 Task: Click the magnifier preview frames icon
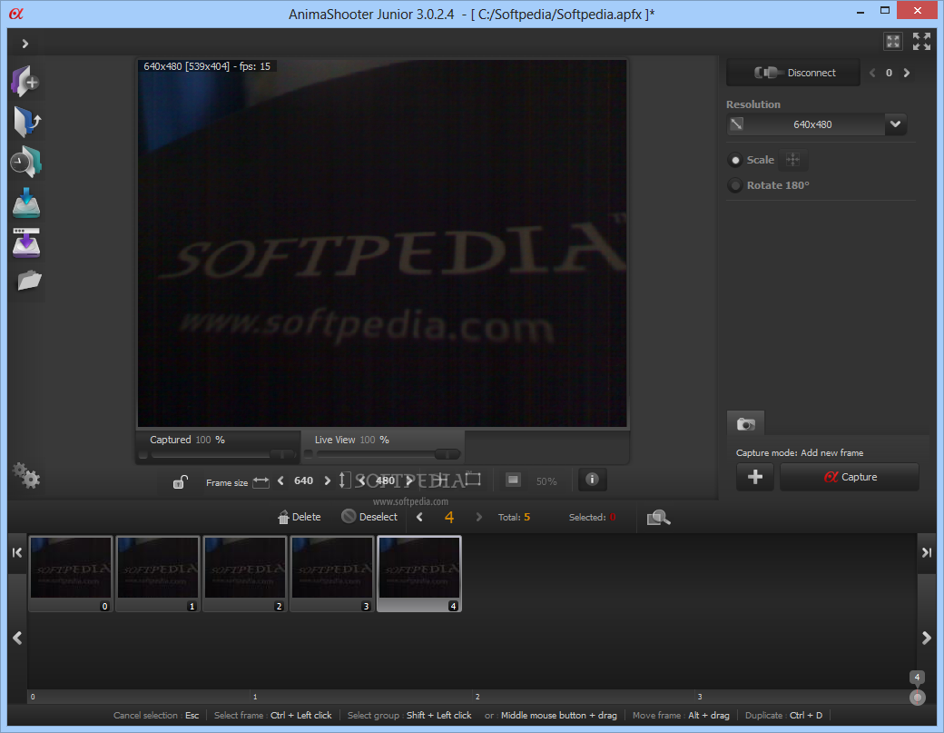tap(658, 518)
